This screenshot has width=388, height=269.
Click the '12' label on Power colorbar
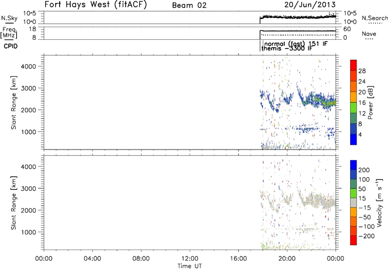[362, 114]
